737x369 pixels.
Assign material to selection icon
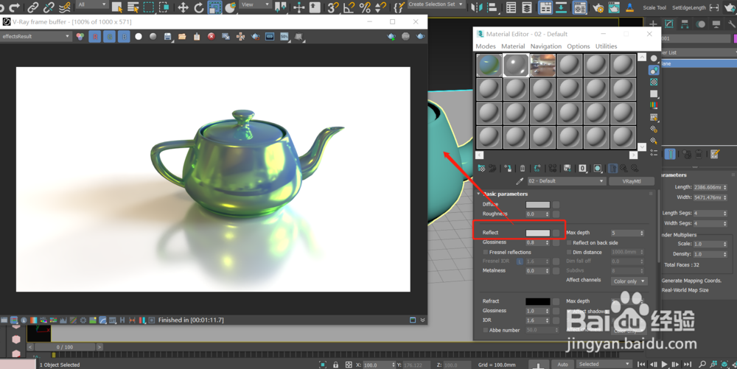[508, 168]
